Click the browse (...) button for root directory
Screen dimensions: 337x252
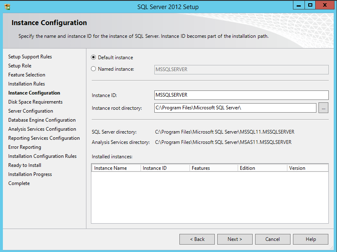click(323, 108)
